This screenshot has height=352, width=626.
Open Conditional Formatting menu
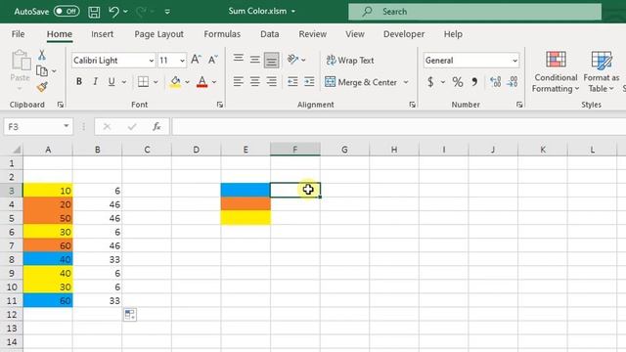click(x=556, y=71)
